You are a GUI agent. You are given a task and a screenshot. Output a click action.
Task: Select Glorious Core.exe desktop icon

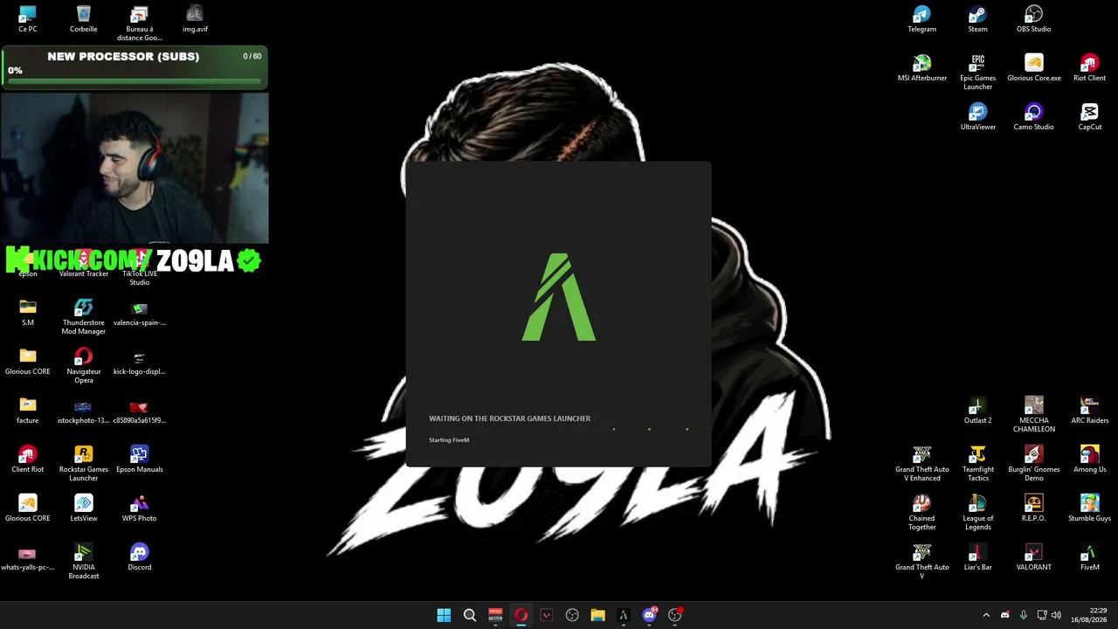tap(1033, 68)
